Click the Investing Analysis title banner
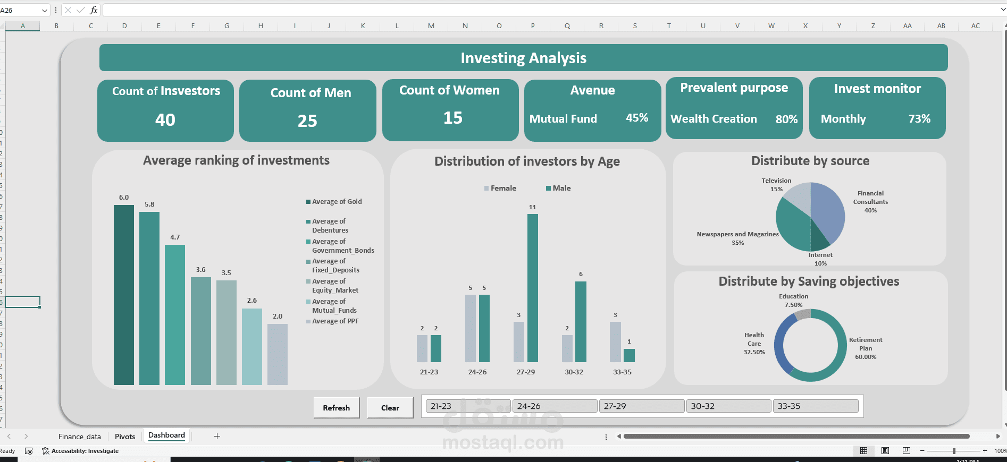1007x462 pixels. coord(524,58)
